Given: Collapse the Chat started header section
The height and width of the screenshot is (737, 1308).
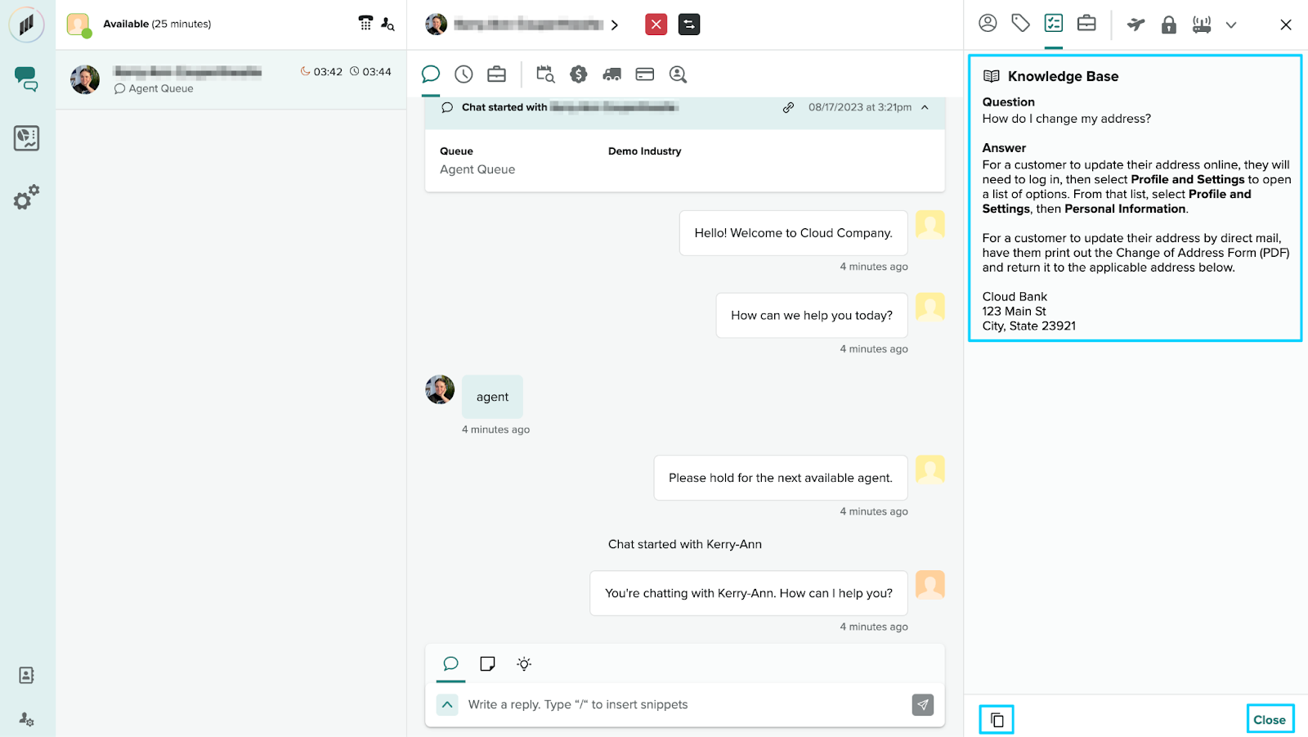Looking at the screenshot, I should tap(925, 107).
